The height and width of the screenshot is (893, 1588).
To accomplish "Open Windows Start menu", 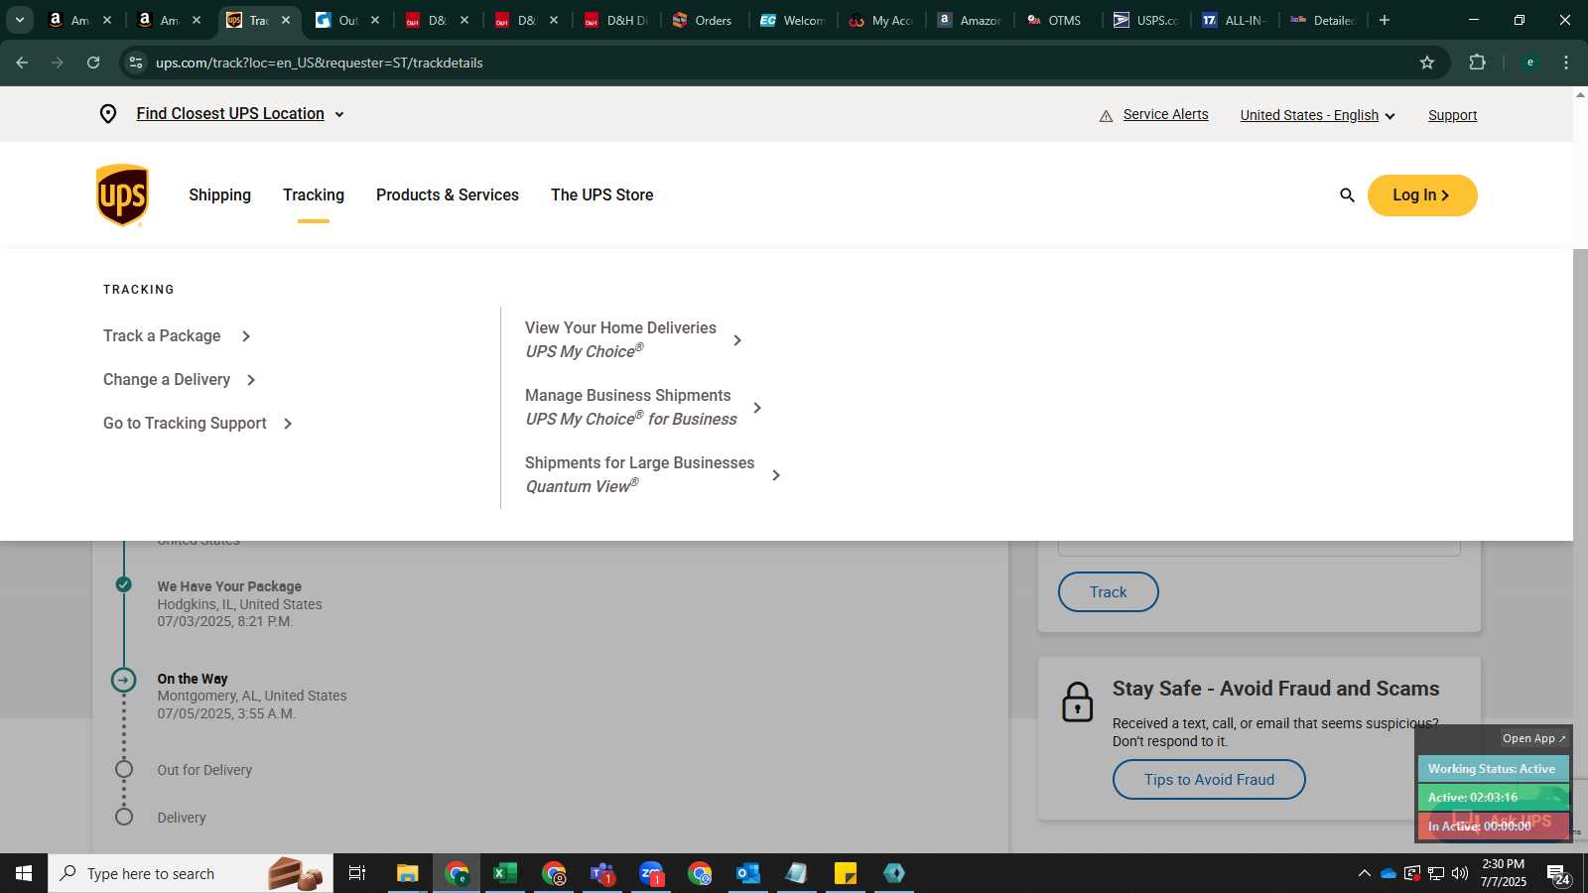I will tap(24, 873).
